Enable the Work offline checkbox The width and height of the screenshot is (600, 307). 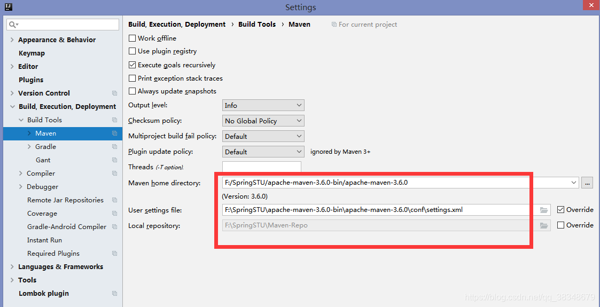(132, 38)
